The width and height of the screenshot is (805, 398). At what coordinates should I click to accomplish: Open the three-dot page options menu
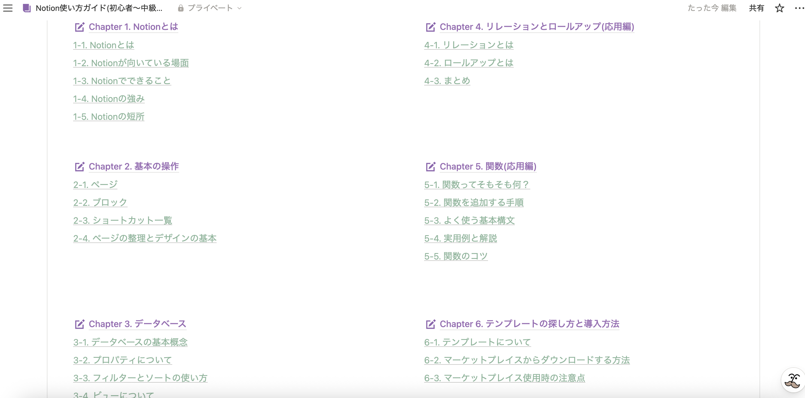point(799,8)
